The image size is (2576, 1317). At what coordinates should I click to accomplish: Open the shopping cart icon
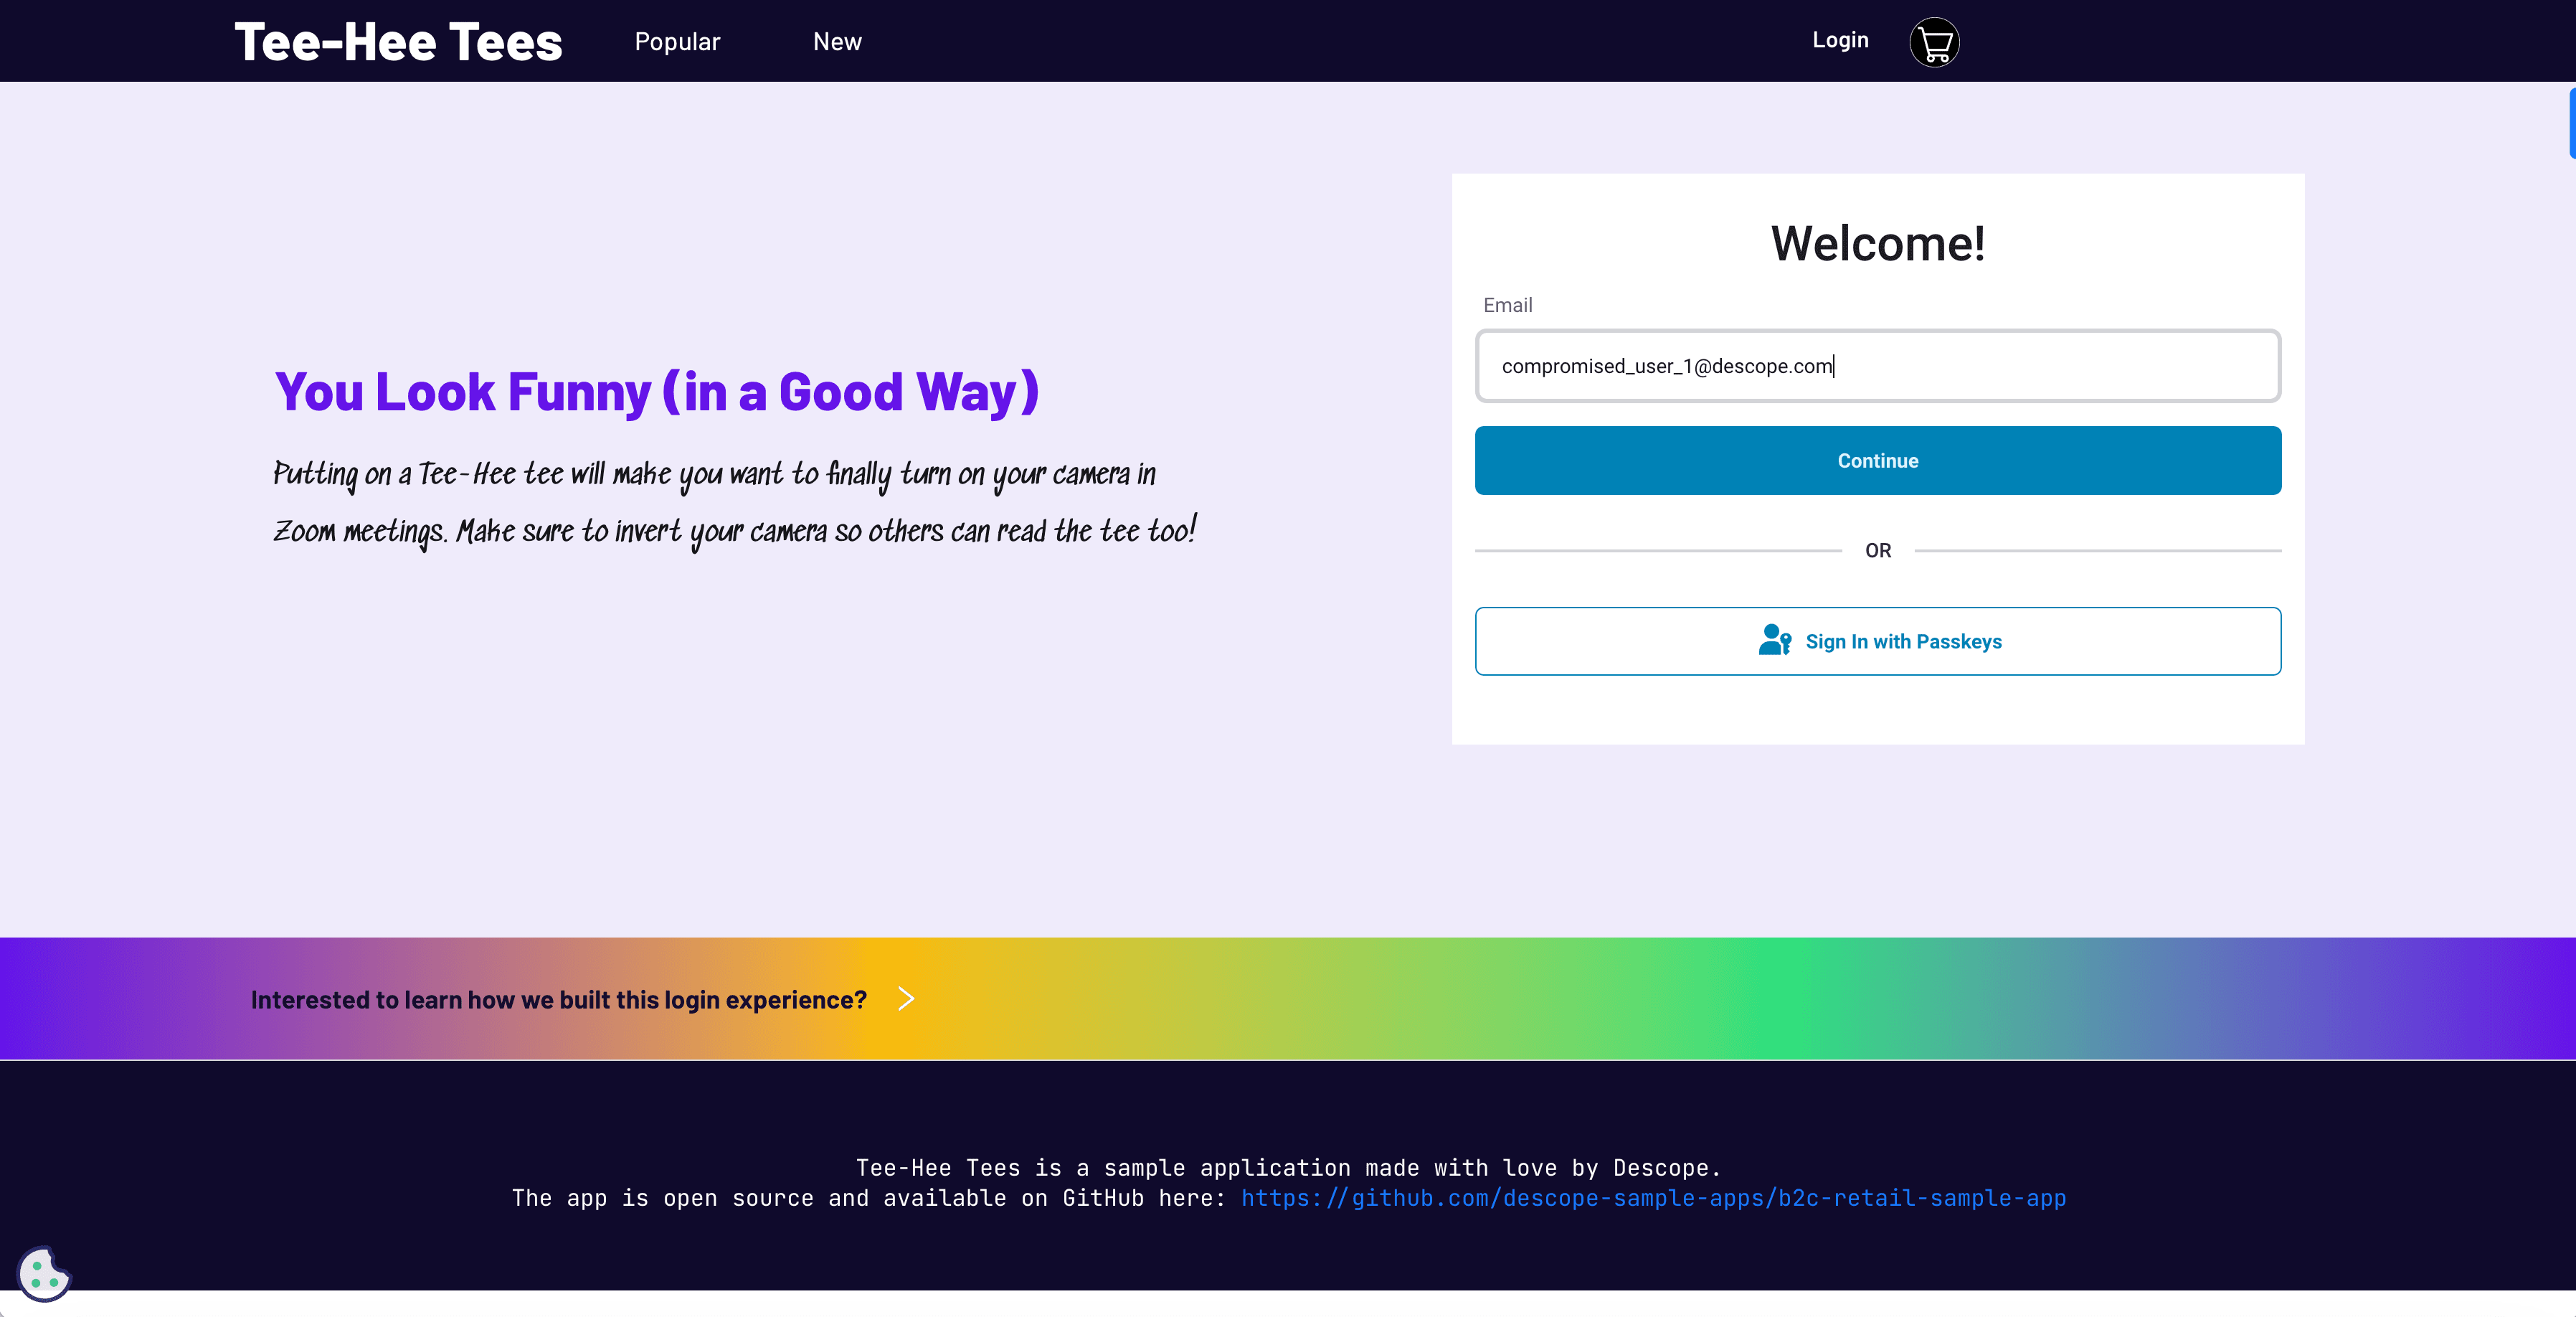(1934, 42)
